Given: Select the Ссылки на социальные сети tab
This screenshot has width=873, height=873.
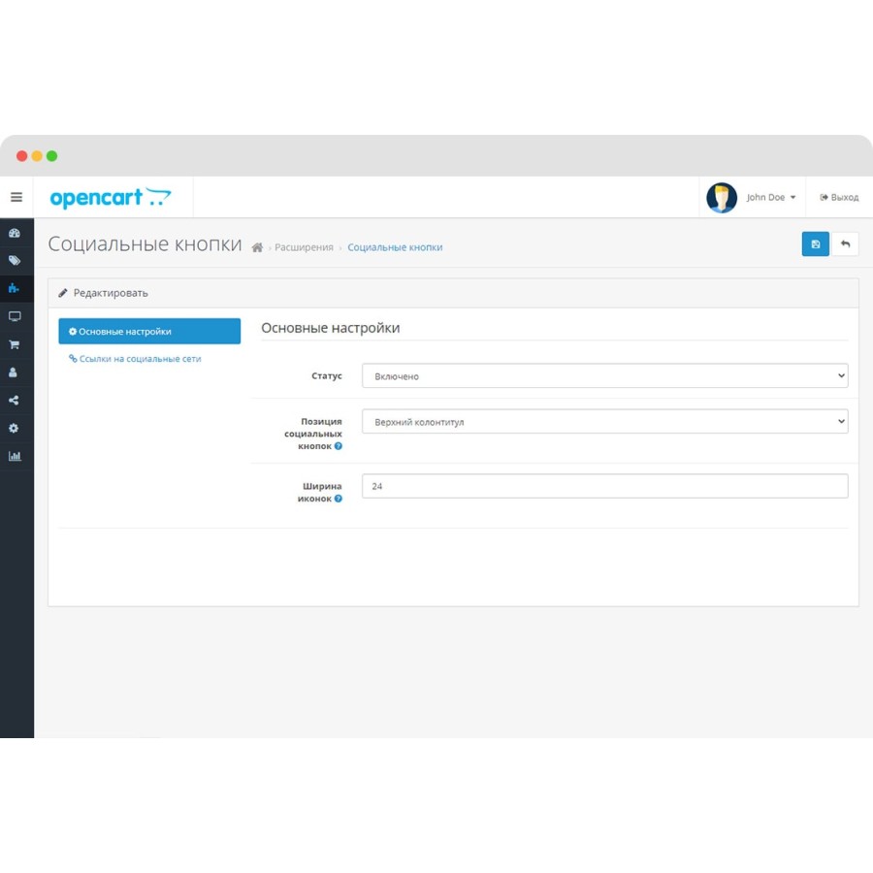Looking at the screenshot, I should [135, 359].
